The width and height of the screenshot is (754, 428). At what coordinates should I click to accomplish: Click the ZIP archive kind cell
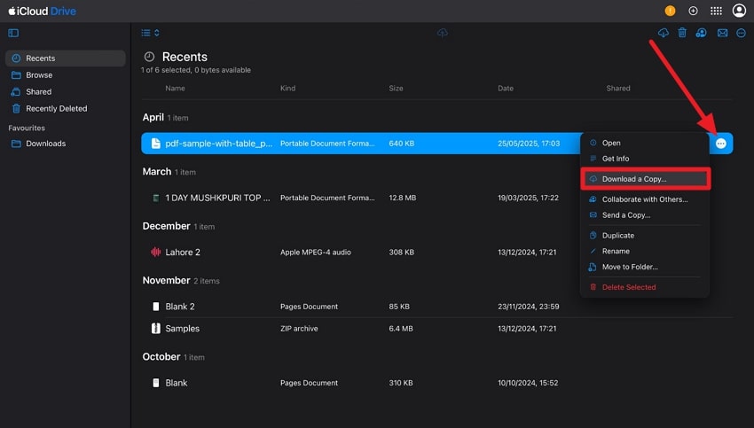(299, 329)
